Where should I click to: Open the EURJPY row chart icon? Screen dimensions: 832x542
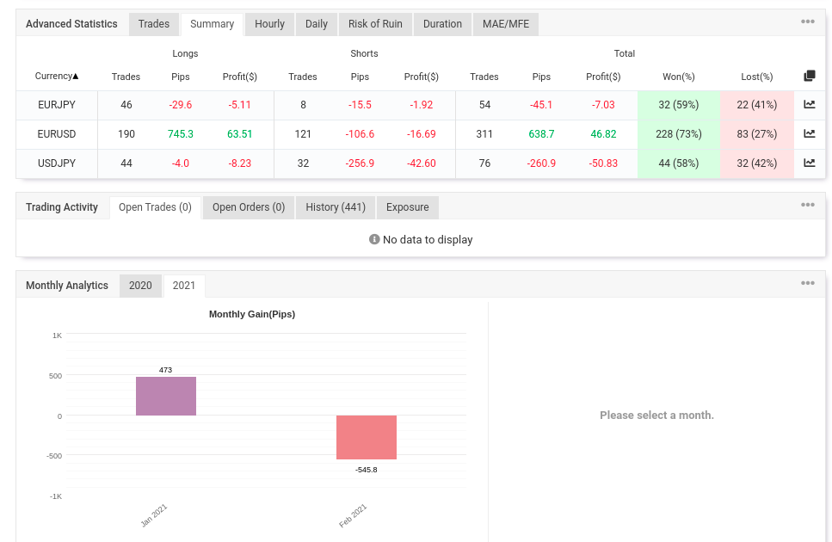click(x=809, y=104)
